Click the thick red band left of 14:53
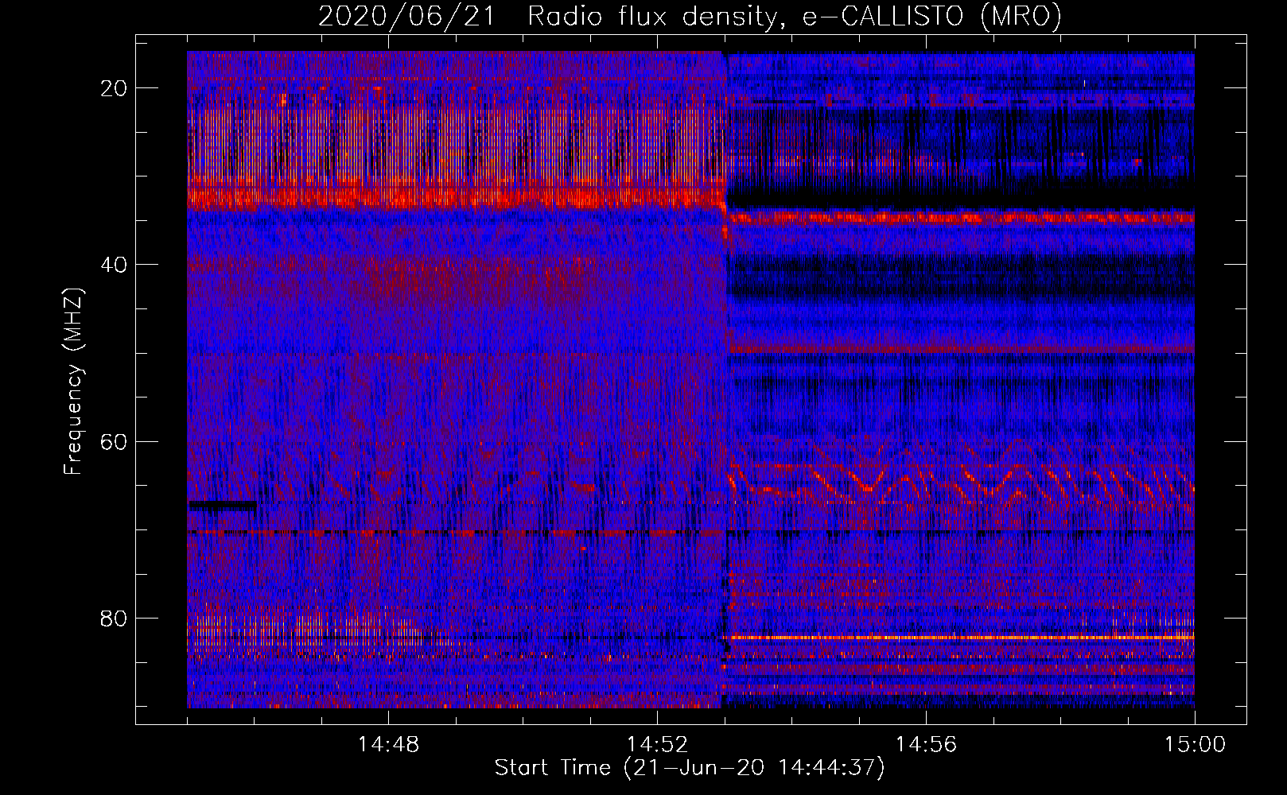The height and width of the screenshot is (795, 1287). pyautogui.click(x=453, y=196)
